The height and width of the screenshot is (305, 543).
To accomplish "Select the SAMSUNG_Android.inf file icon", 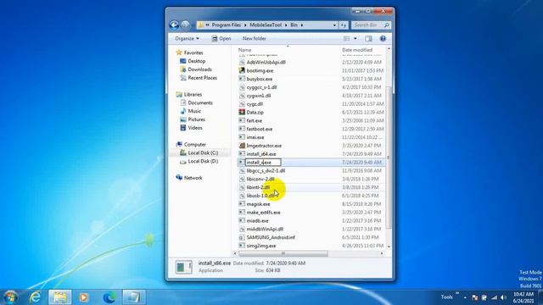I will (x=242, y=237).
